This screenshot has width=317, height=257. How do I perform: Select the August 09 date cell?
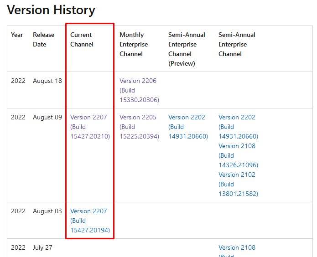click(x=47, y=117)
